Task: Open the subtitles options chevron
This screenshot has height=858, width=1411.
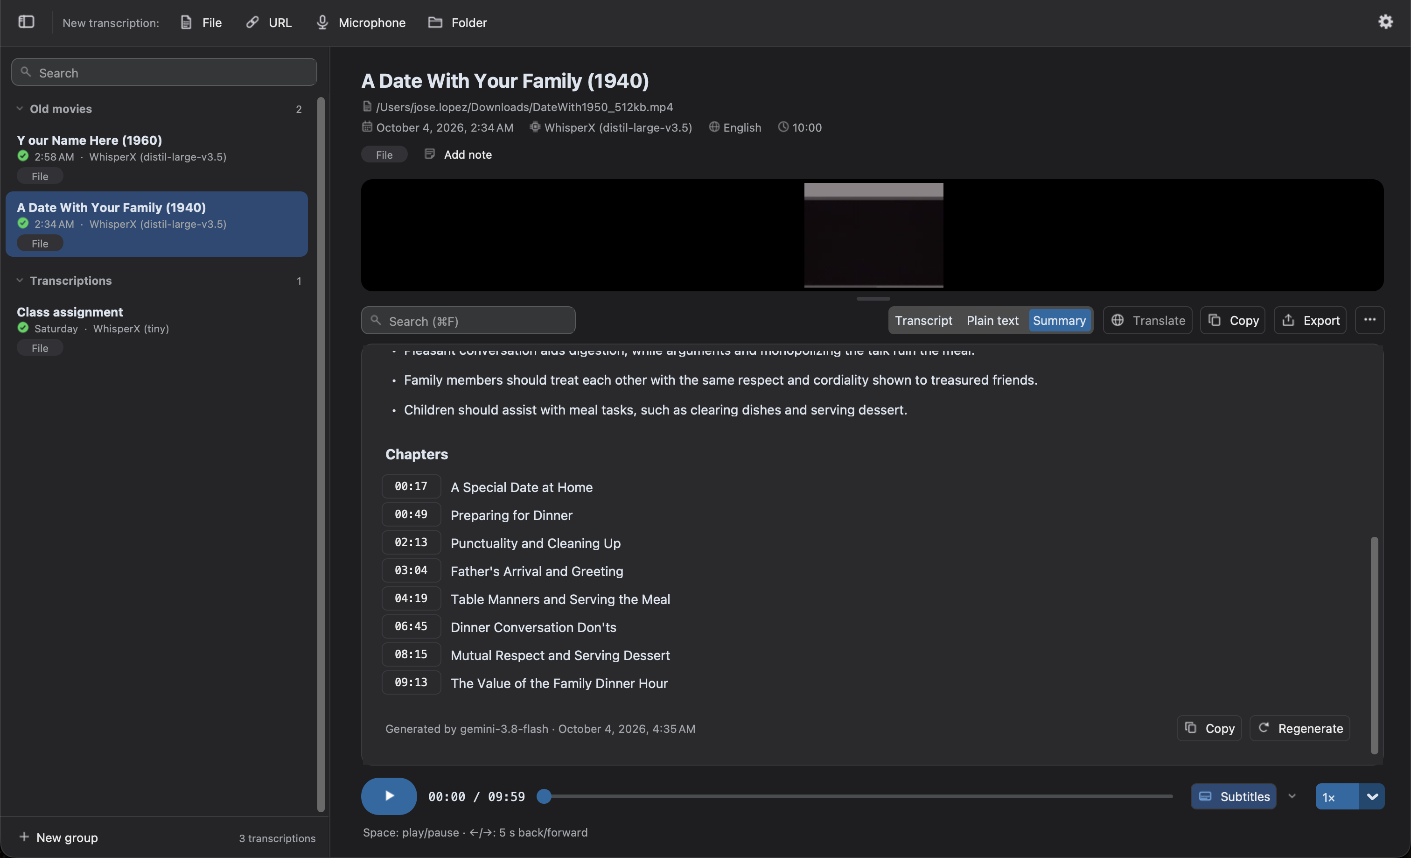Action: (x=1292, y=796)
